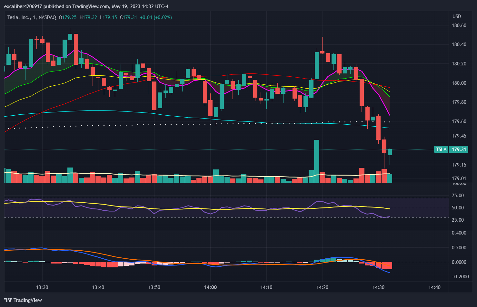477x307 pixels.
Task: Click the RSI 50.00 scale label
Action: [x=458, y=208]
